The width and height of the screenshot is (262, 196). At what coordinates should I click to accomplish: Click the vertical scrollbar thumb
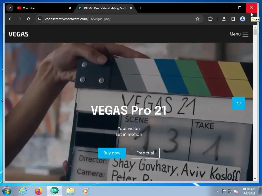pos(255,32)
